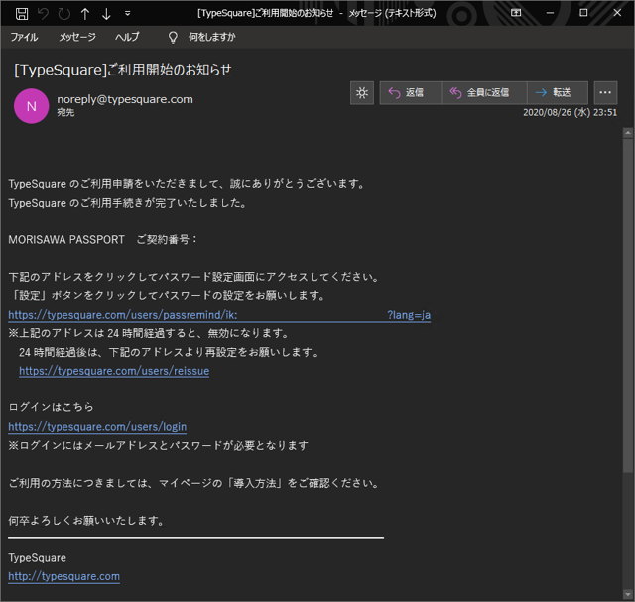
Task: Click the 宛先 recipient label
Action: pos(65,112)
